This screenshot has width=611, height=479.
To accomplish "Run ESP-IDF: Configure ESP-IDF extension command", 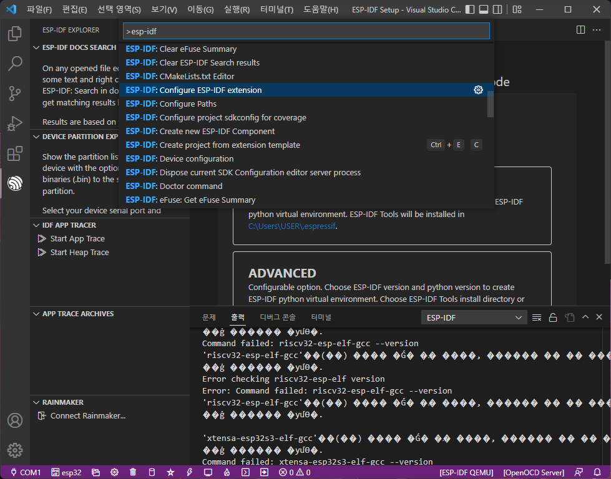I will (306, 90).
